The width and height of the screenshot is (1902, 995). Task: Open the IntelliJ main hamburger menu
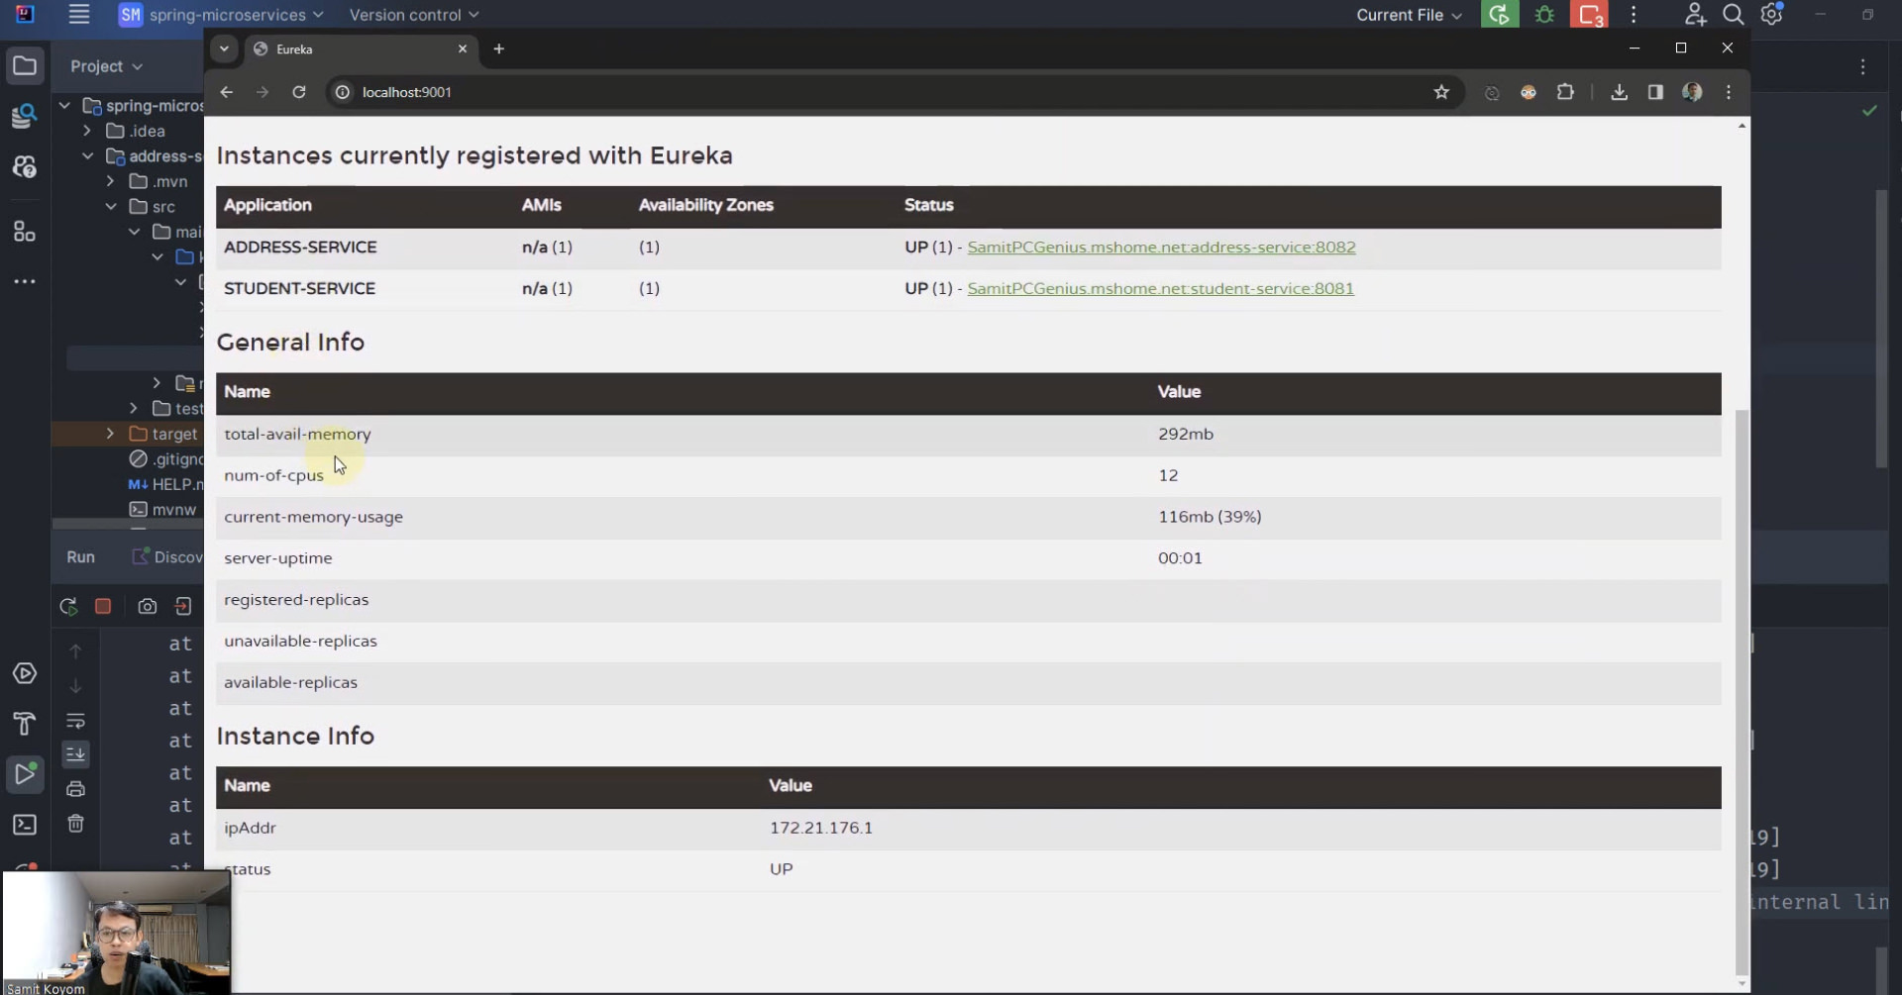tap(79, 15)
